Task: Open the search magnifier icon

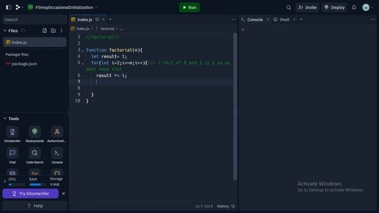Action: pyautogui.click(x=288, y=7)
